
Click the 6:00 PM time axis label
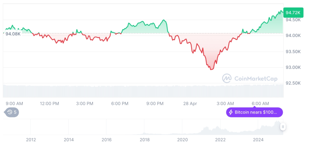120,103
